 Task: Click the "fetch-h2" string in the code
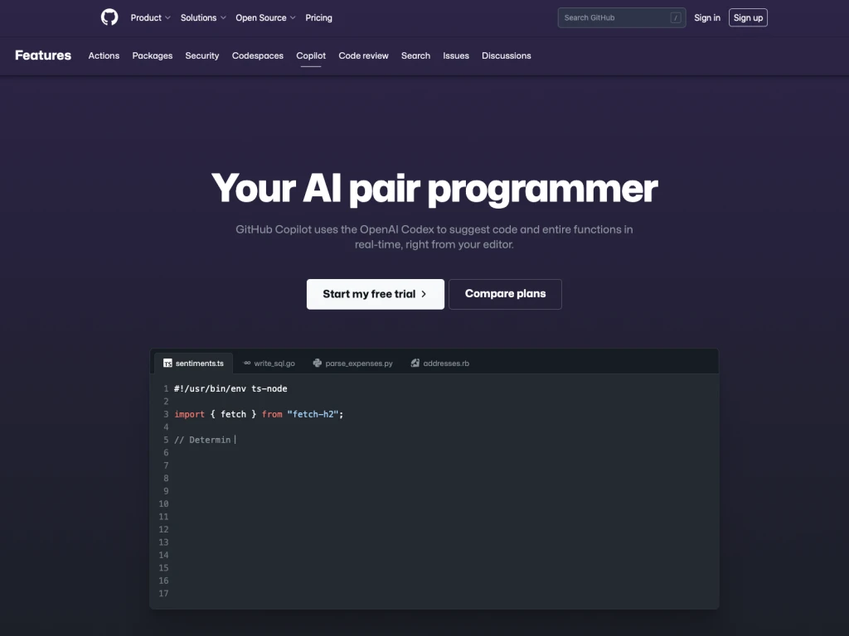(313, 414)
